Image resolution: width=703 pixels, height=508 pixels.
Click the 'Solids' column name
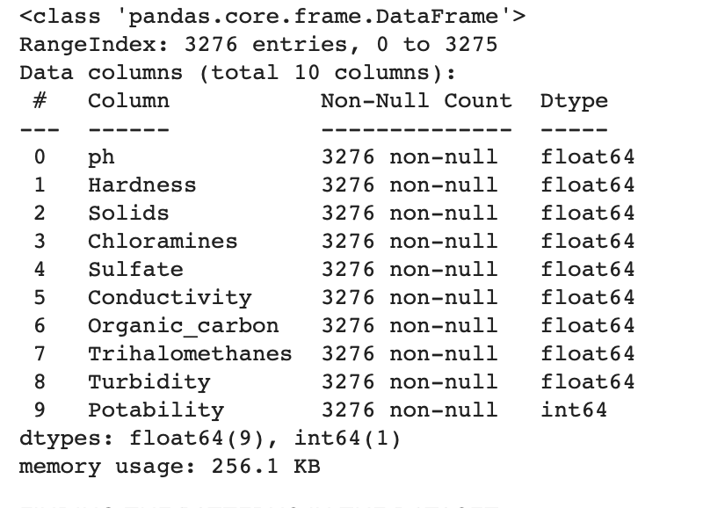(x=128, y=213)
